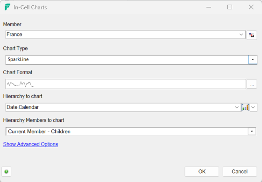The image size is (262, 182).
Task: Expand the Hierarchy to chart dropdown chevron
Action: point(237,107)
